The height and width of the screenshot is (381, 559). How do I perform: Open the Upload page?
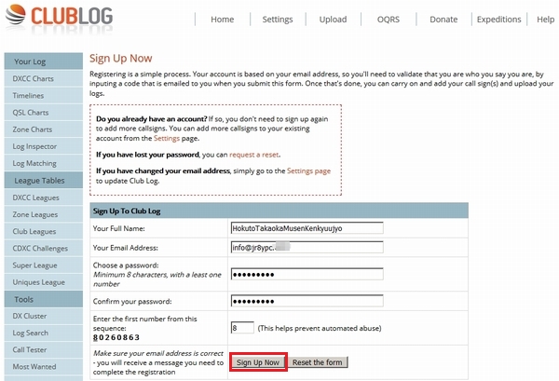click(333, 20)
